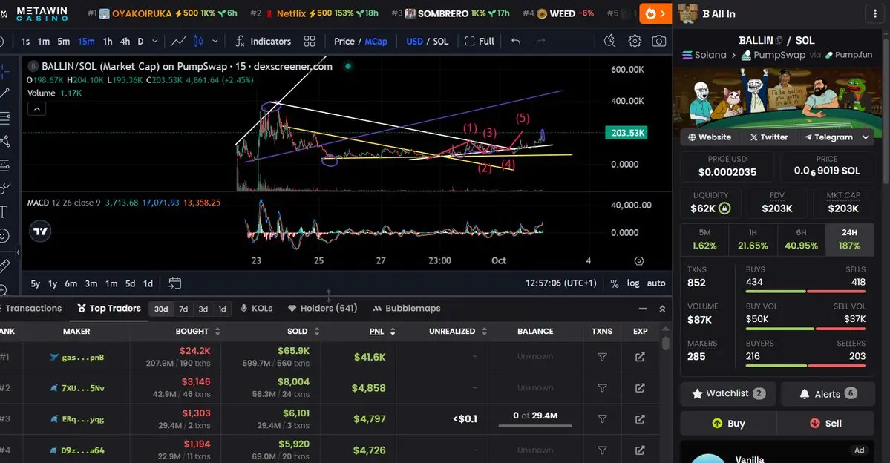890x463 pixels.
Task: Filter transactions for maker D9z...a64
Action: [x=602, y=450]
